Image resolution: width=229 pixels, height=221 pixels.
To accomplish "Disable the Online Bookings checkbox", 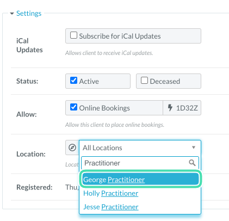I will 73,107.
